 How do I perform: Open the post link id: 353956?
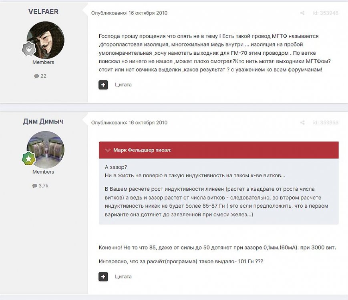click(325, 123)
